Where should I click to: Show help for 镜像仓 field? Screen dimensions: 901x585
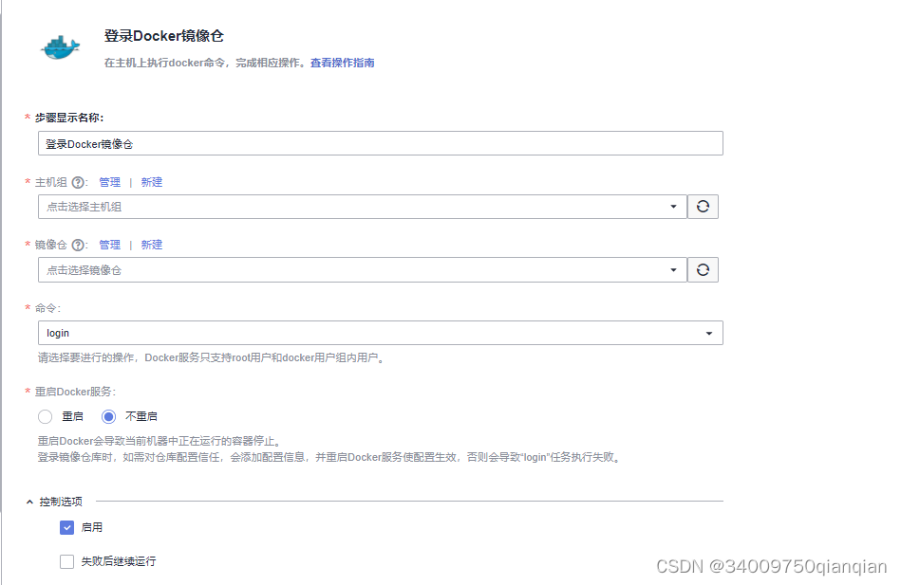click(x=78, y=246)
